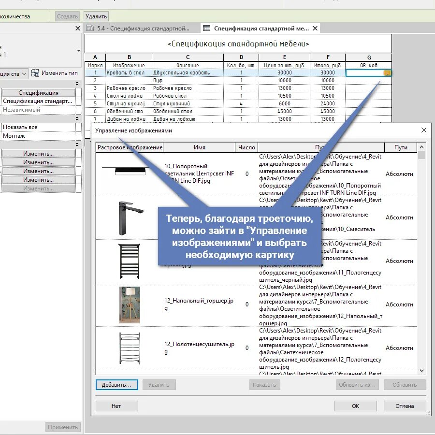The image size is (435, 435).
Task: Click the Растровое изображение column header
Action: click(130, 147)
